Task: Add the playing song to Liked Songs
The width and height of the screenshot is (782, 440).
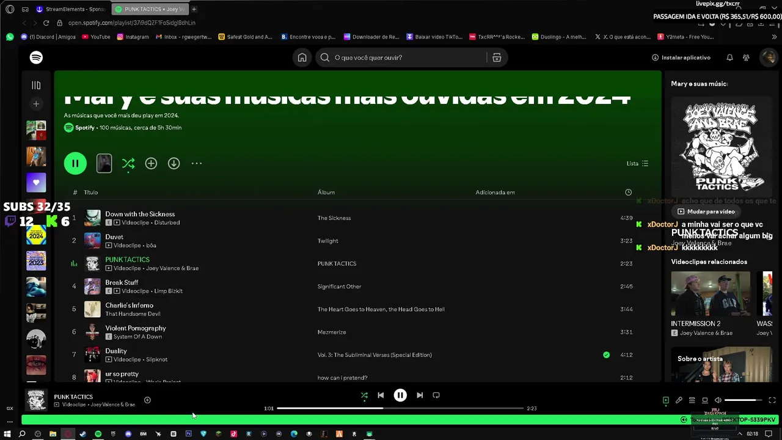Action: [147, 400]
